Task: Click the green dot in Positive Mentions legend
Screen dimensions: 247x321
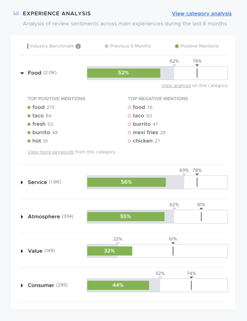Action: pyautogui.click(x=176, y=46)
